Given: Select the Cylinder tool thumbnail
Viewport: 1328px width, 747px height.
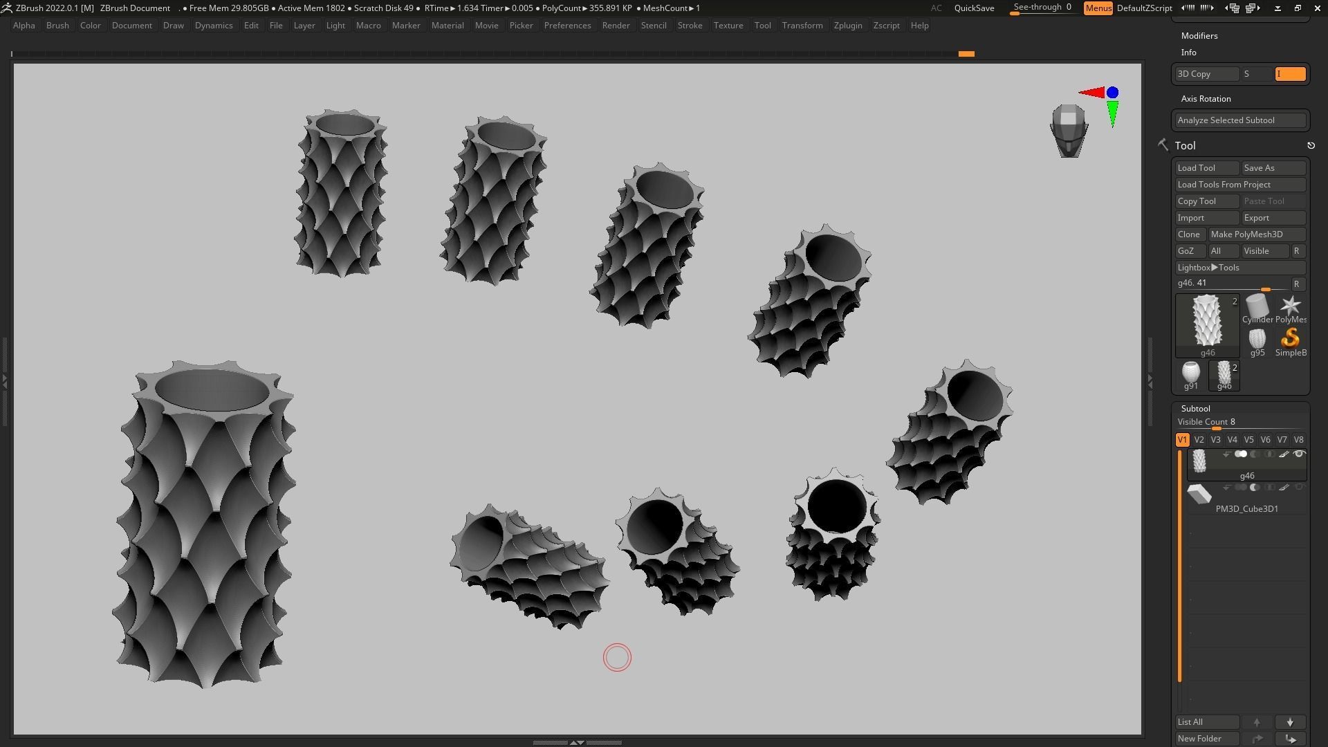Looking at the screenshot, I should click(1257, 308).
